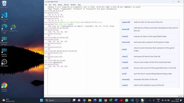Click the output [45, 56, 78, 65, 90]
This screenshot has height=103, width=184.
point(58,66)
